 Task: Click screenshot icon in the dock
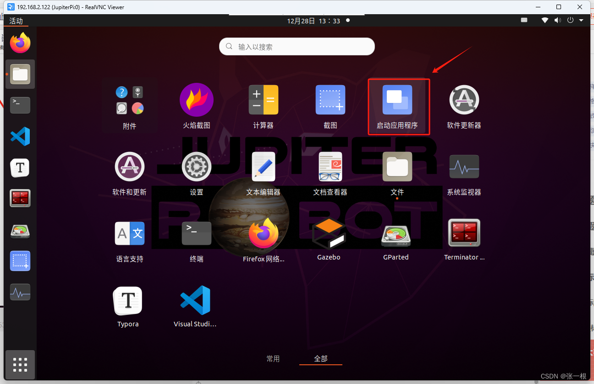pos(20,261)
